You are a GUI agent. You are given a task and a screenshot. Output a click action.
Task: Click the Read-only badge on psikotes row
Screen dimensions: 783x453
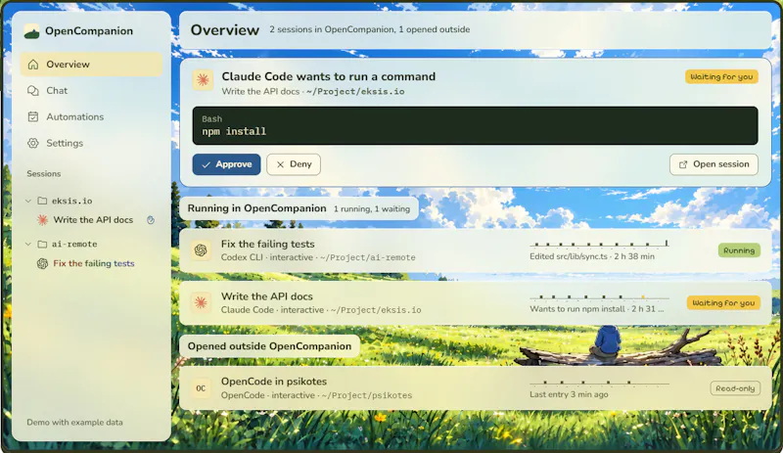[735, 388]
